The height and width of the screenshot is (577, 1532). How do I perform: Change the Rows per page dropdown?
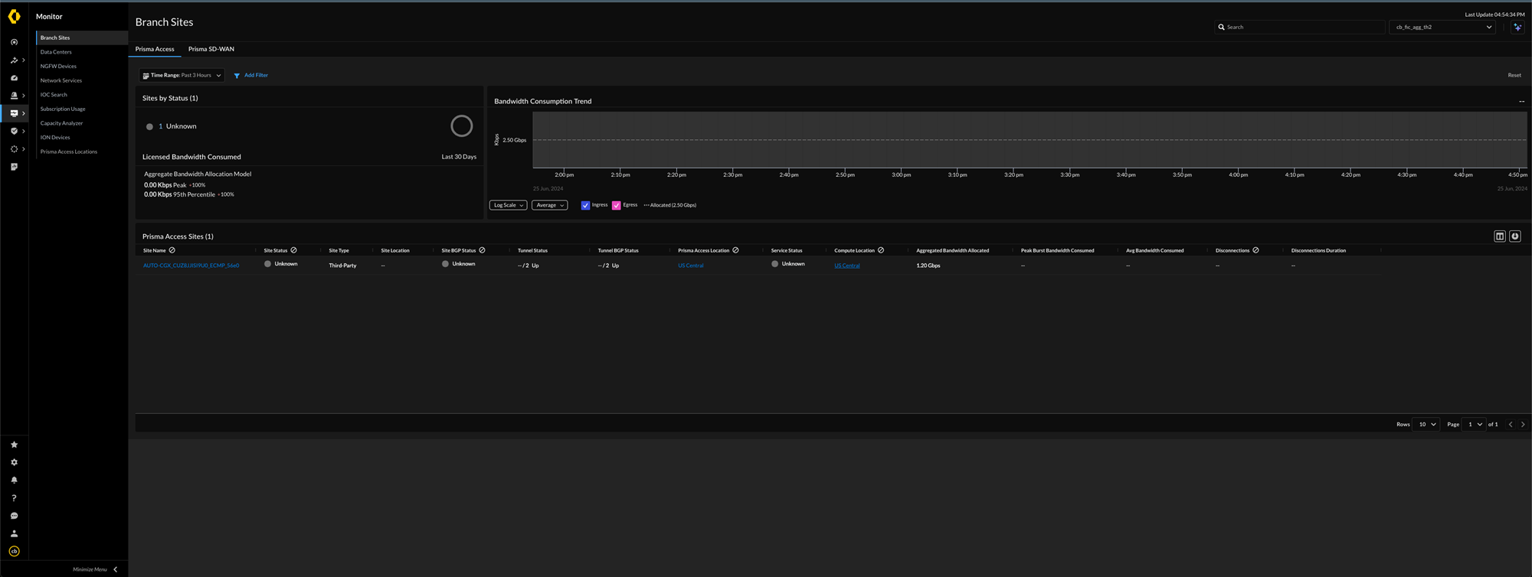pos(1426,424)
